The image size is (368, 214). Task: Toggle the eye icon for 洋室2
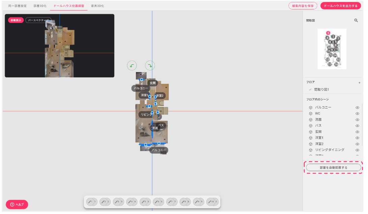[357, 144]
